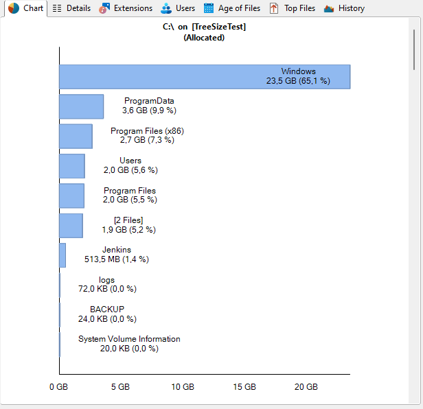This screenshot has height=409, width=423.
Task: Click the History tab chart icon
Action: pyautogui.click(x=329, y=8)
